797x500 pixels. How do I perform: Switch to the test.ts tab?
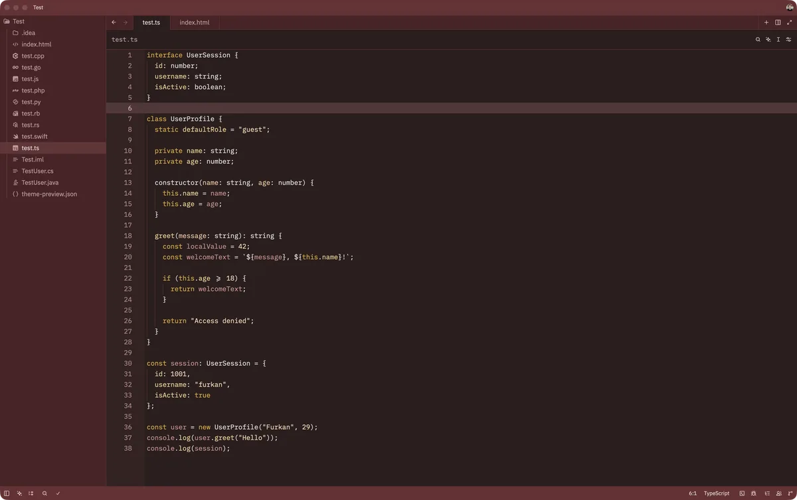(x=151, y=23)
